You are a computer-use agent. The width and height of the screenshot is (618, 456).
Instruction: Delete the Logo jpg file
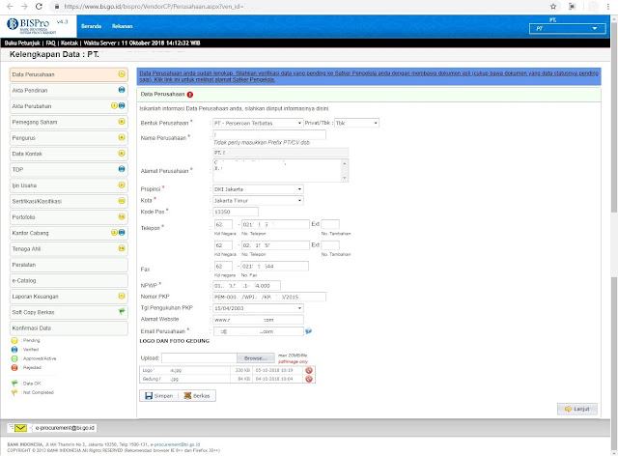pos(309,370)
